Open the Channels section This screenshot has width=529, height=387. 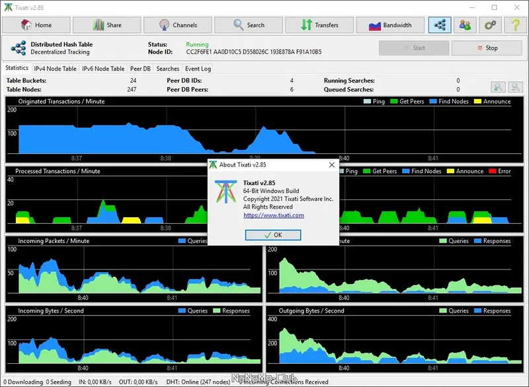(178, 25)
